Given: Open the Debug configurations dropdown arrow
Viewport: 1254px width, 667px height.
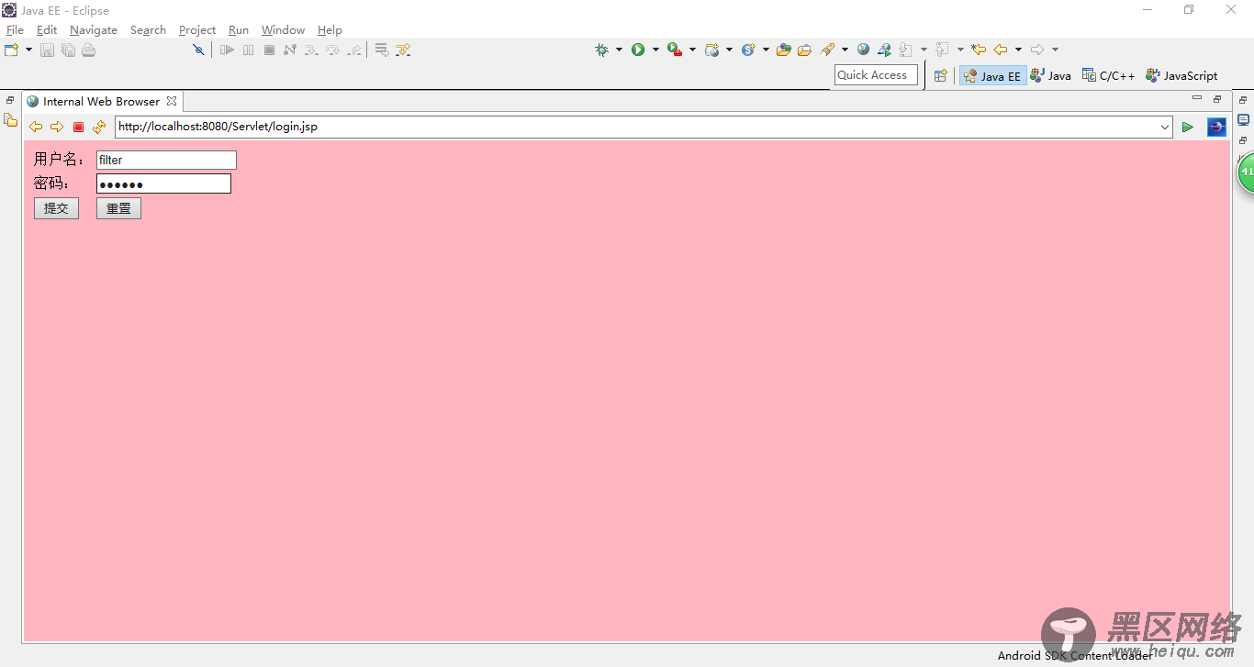Looking at the screenshot, I should pos(619,50).
